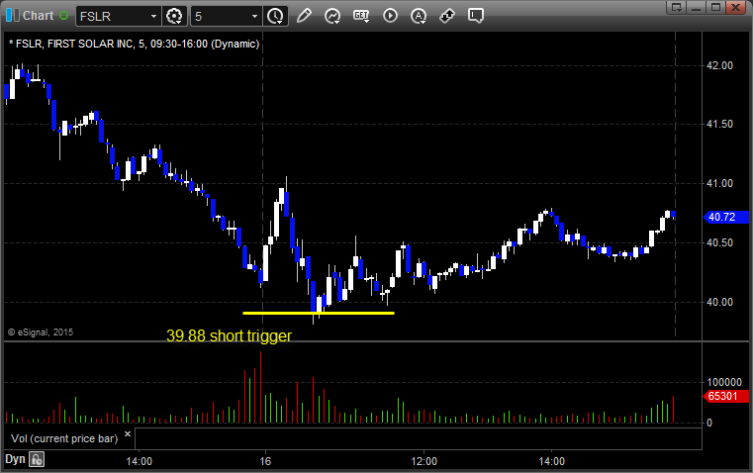The width and height of the screenshot is (753, 473).
Task: Click the 41.00 price axis label
Action: [720, 183]
